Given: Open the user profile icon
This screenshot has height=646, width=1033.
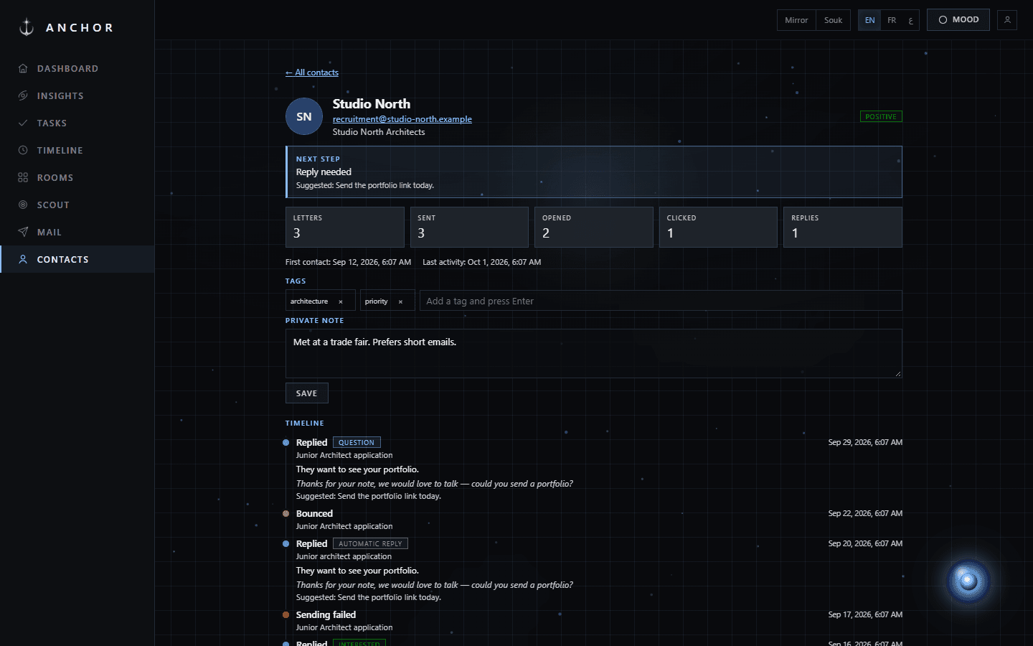Looking at the screenshot, I should point(1007,20).
